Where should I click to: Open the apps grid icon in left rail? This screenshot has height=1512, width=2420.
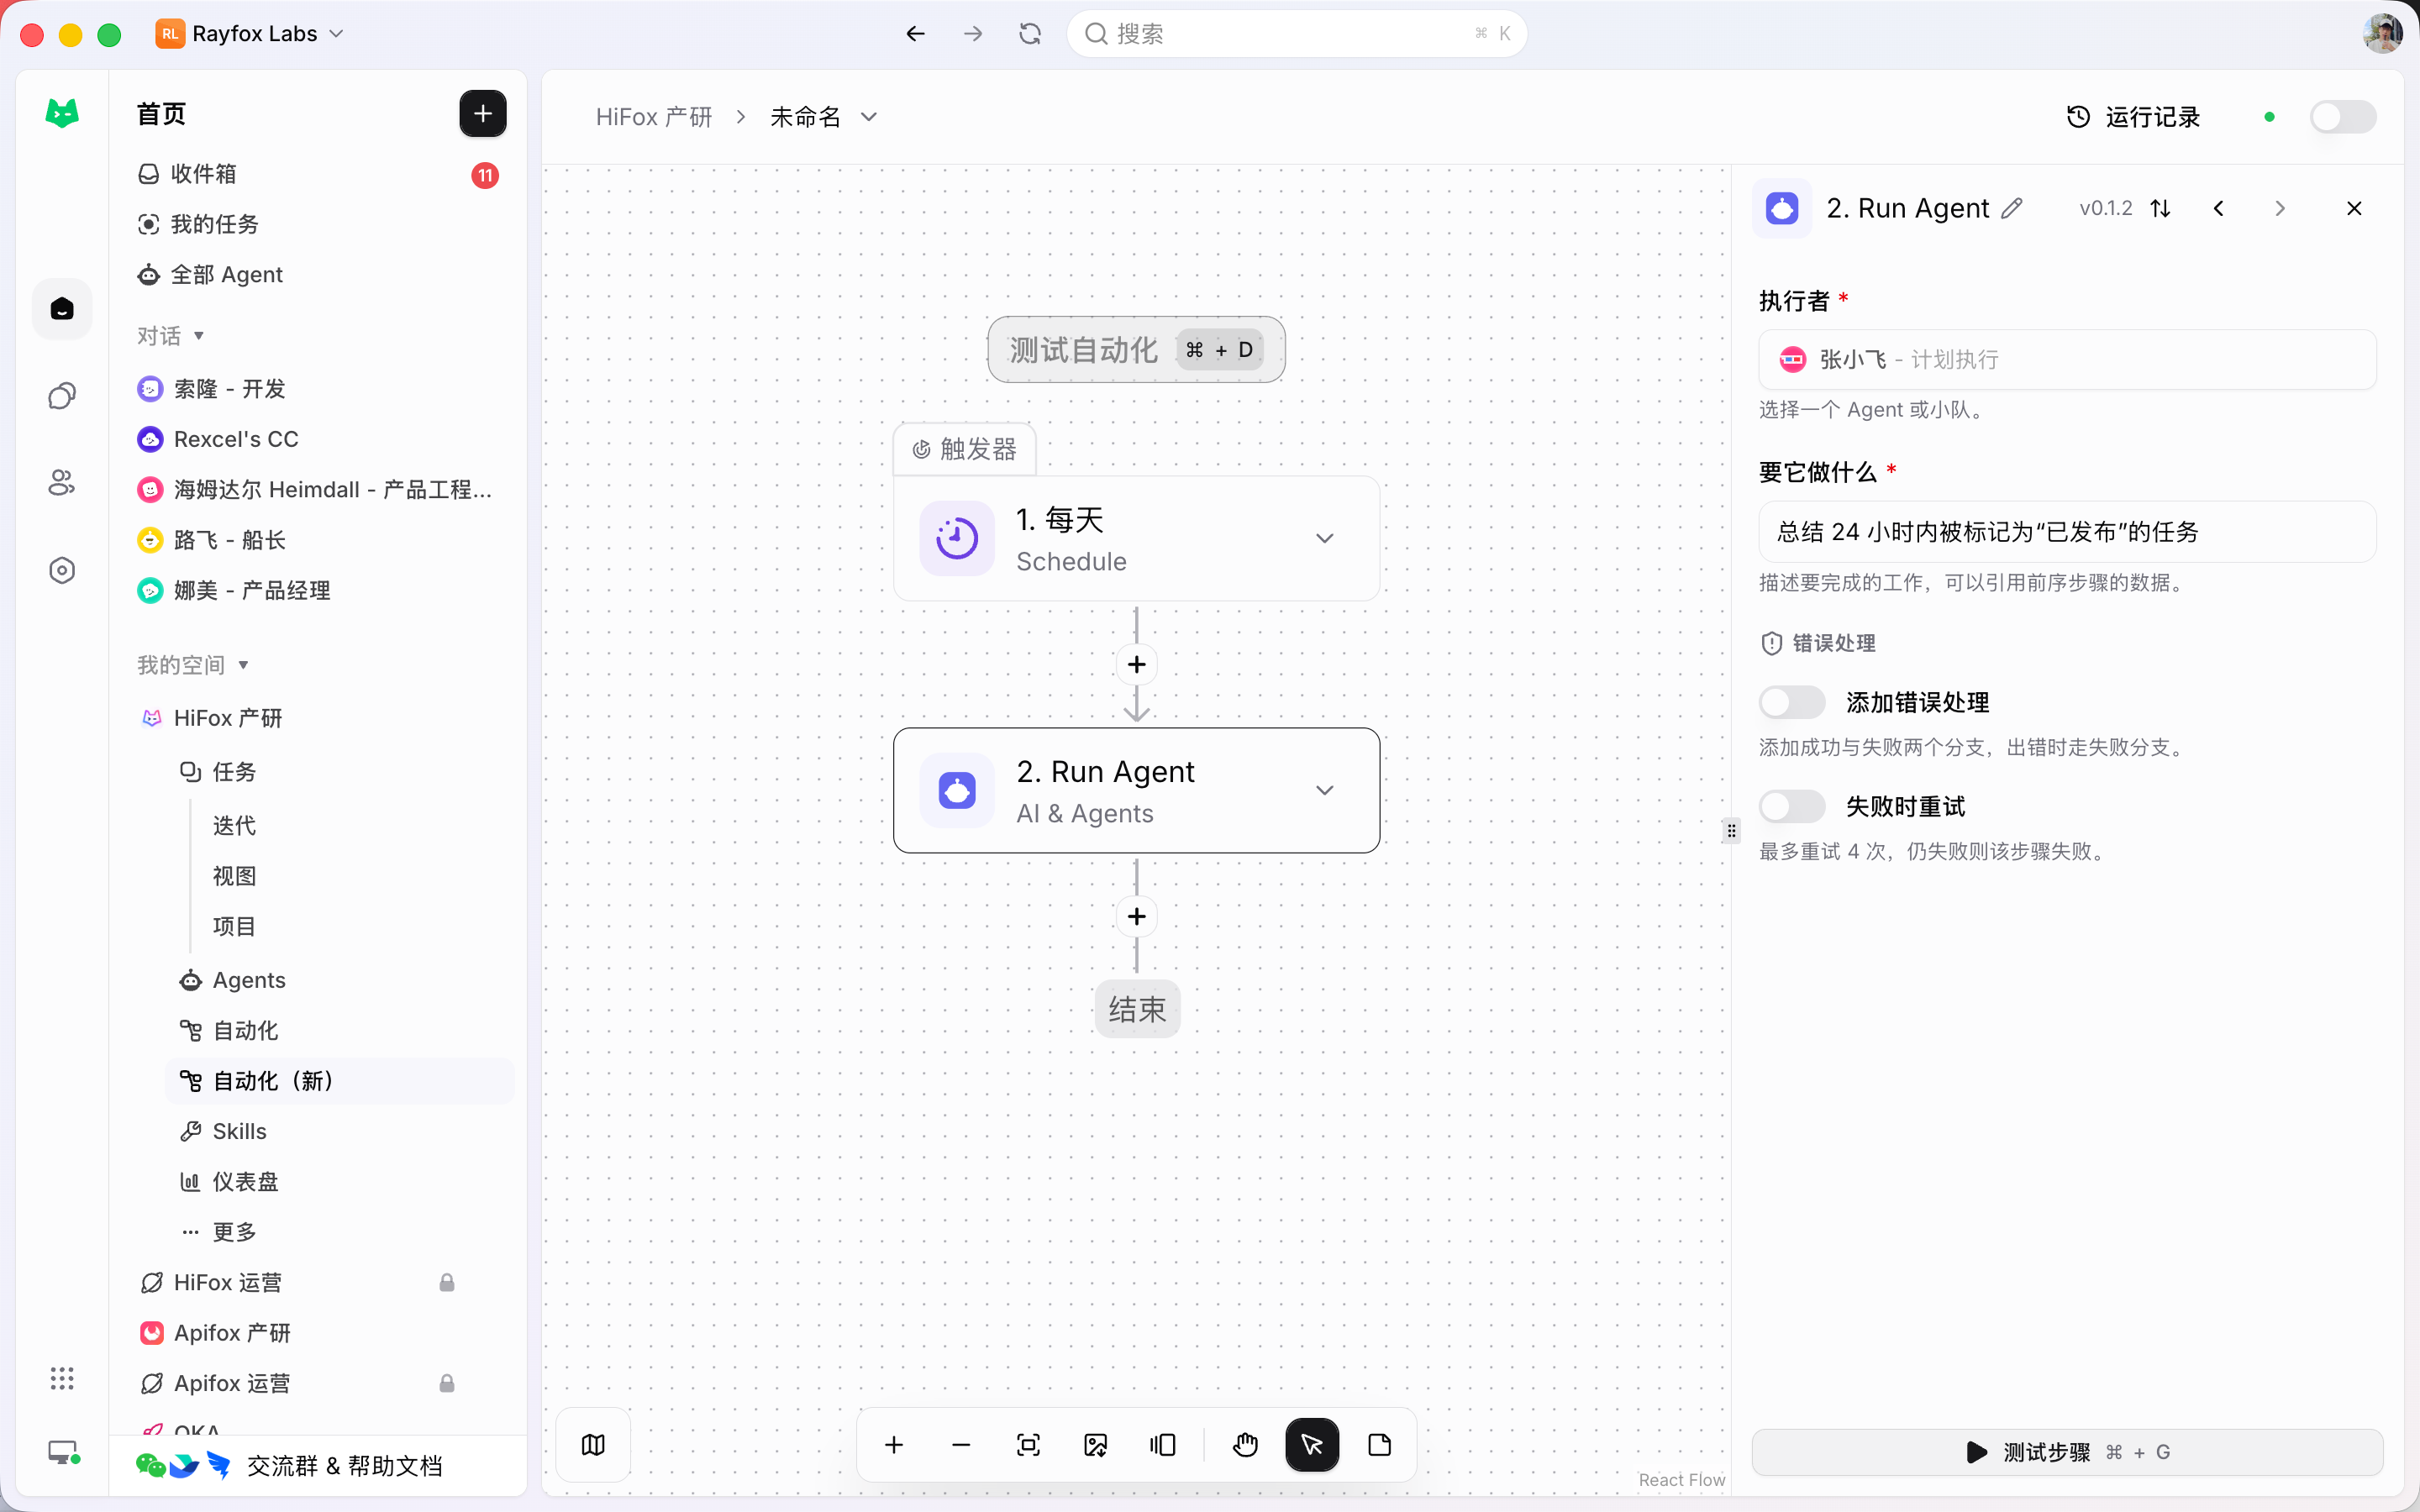62,1379
